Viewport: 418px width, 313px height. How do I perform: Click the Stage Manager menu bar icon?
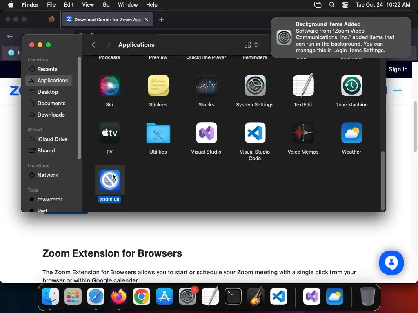point(318,5)
